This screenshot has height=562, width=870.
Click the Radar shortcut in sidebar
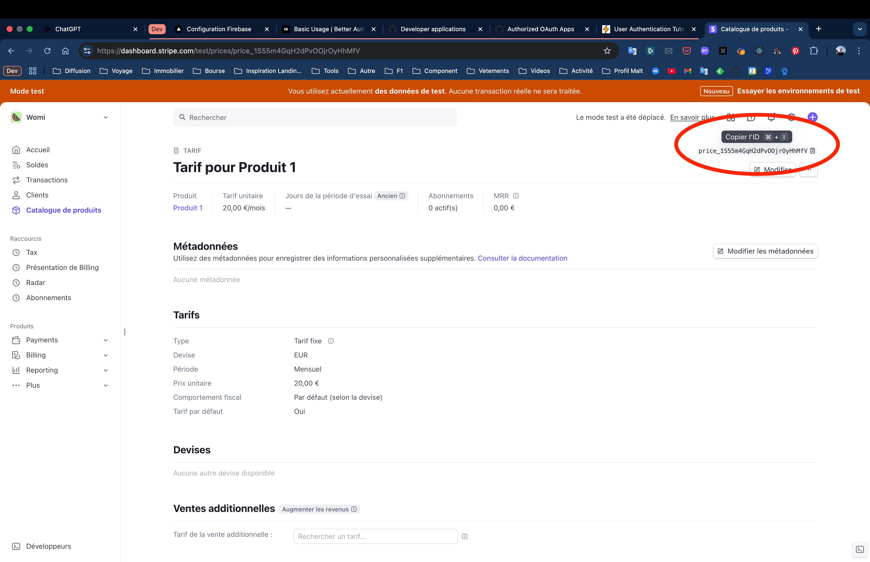(x=35, y=283)
